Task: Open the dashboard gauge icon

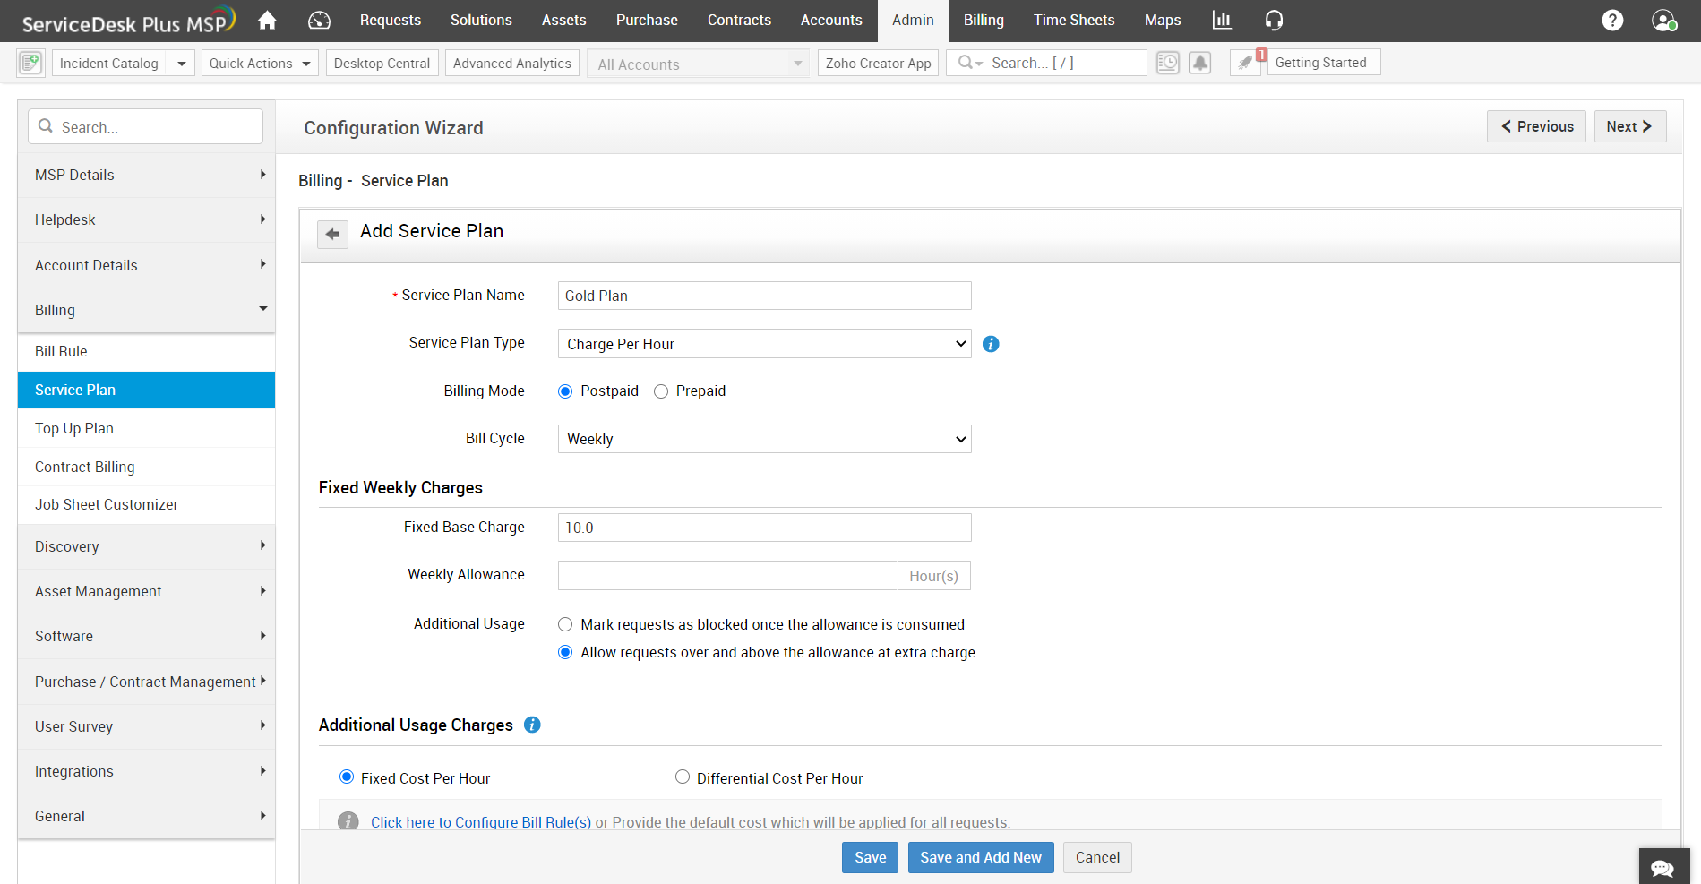Action: pyautogui.click(x=319, y=20)
